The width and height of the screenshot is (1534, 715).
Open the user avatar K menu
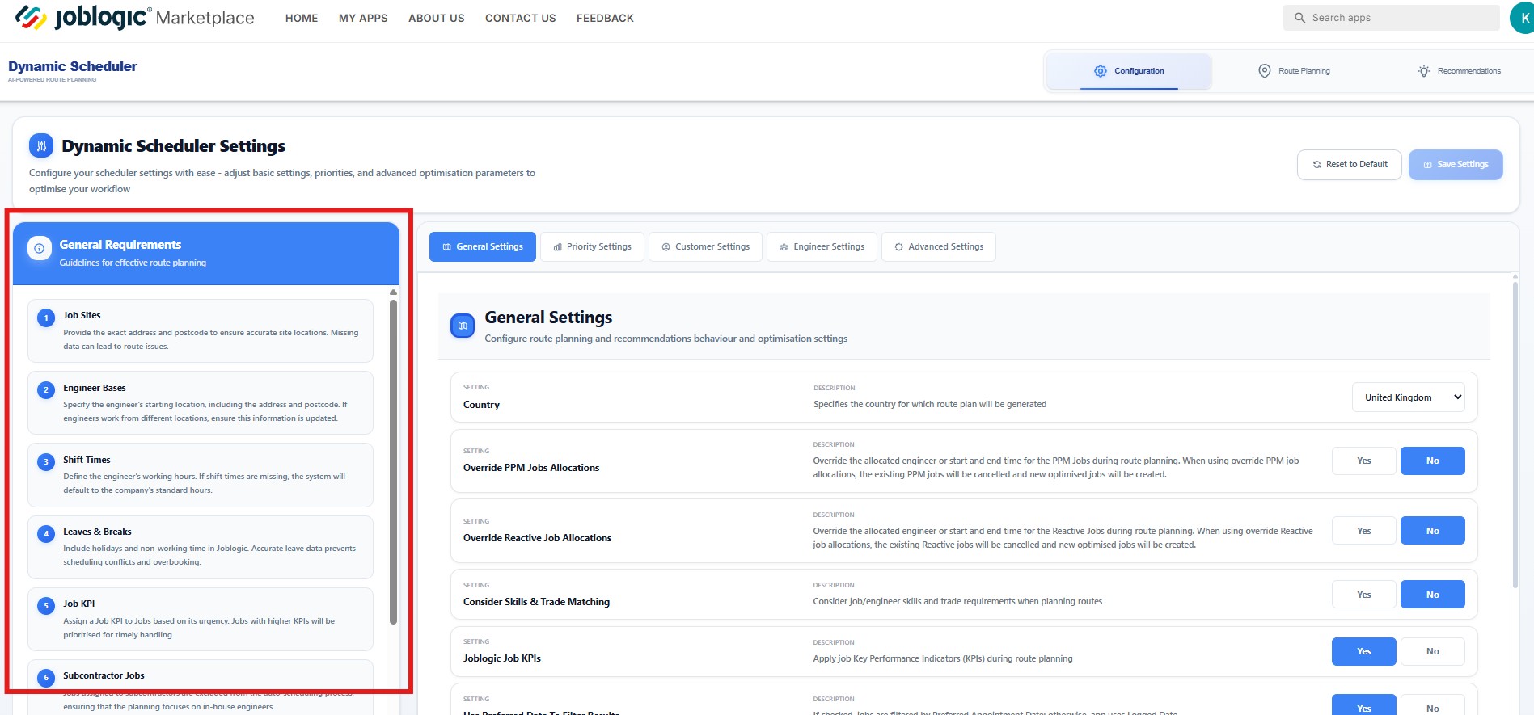(1523, 18)
